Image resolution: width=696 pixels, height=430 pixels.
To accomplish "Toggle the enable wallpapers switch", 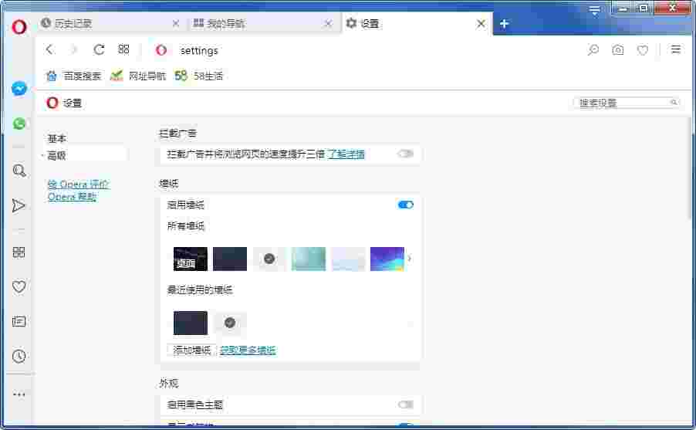I will [406, 205].
